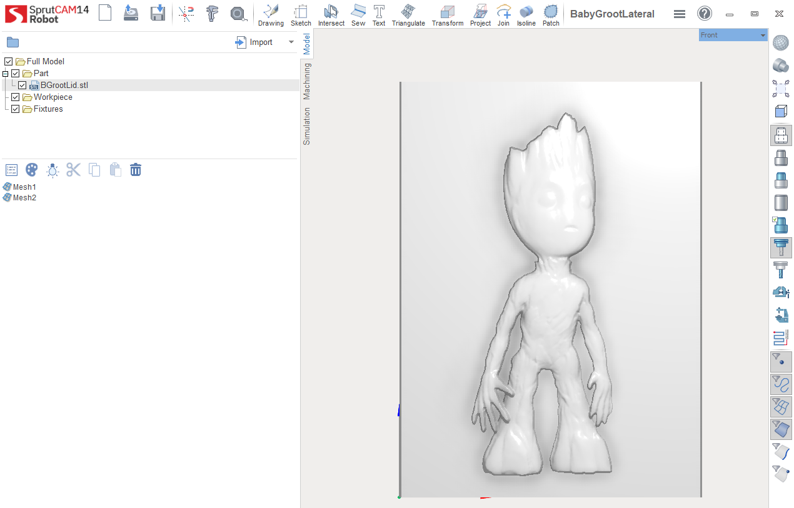Uncheck the Fixtures folder checkbox
This screenshot has width=794, height=508.
(16, 109)
